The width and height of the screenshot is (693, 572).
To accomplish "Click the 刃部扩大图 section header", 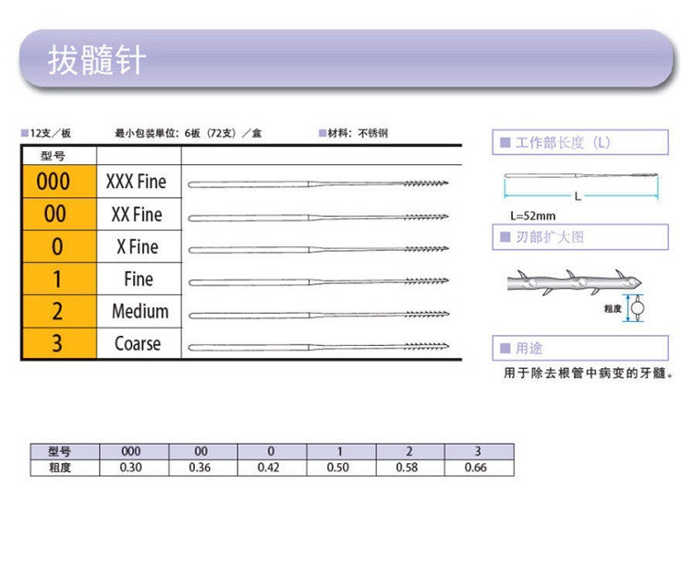I will [580, 237].
